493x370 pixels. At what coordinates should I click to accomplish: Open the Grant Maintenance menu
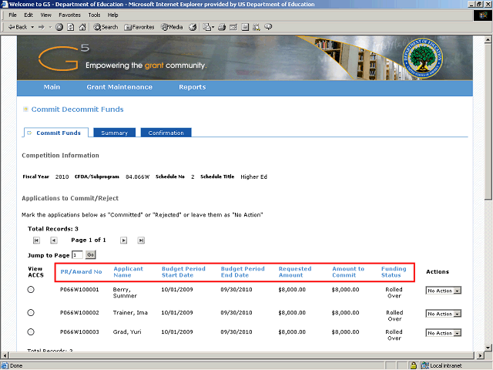(119, 87)
